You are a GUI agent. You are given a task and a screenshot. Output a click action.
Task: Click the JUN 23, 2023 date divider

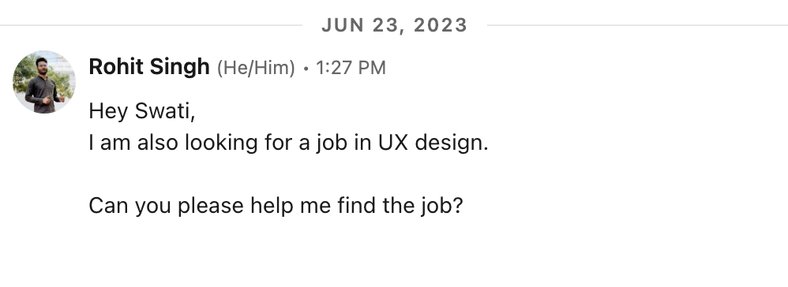pos(395,25)
